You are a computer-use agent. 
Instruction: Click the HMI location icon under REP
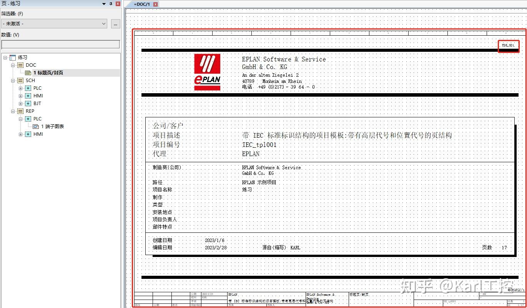click(x=28, y=134)
